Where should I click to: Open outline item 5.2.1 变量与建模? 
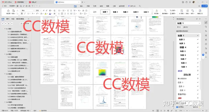click(12, 57)
